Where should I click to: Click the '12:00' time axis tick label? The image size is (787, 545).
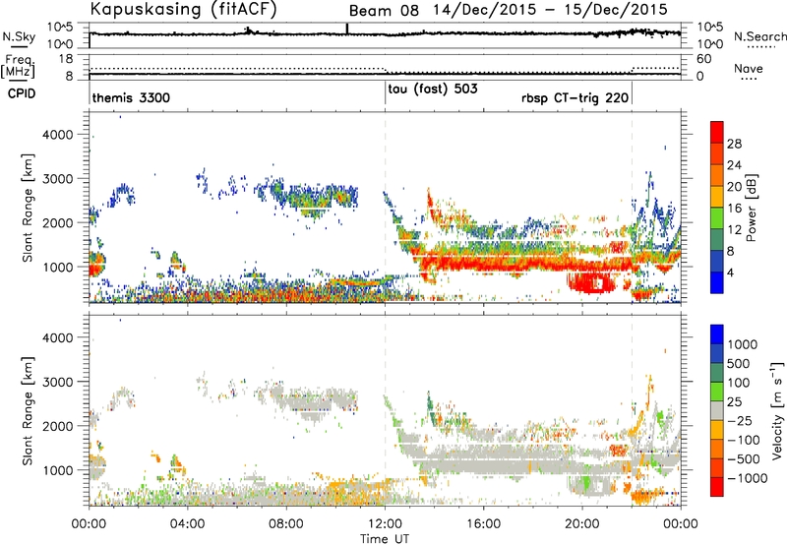(x=385, y=524)
